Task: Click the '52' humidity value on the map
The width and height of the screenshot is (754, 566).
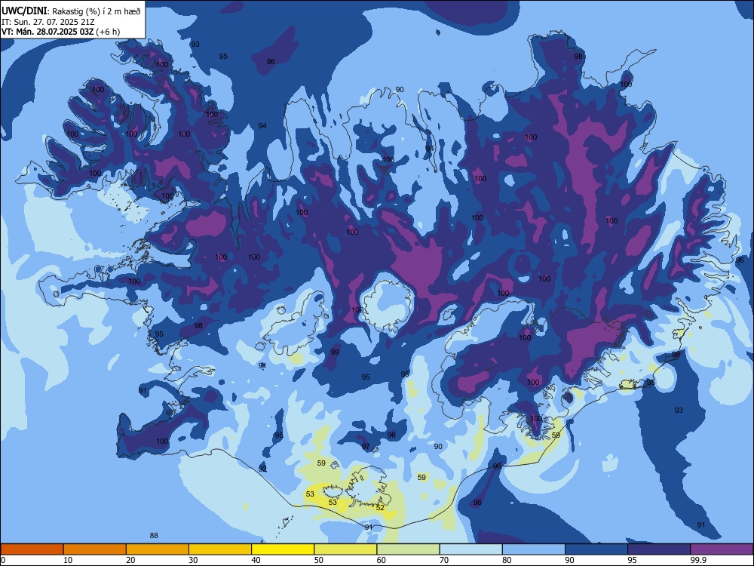Action: (x=380, y=507)
